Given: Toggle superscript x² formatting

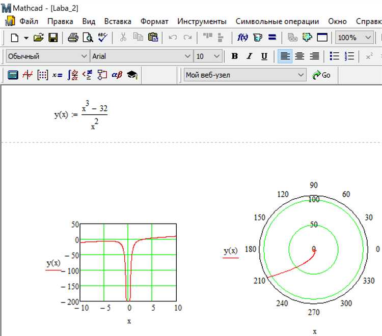Looking at the screenshot, I should point(369,56).
